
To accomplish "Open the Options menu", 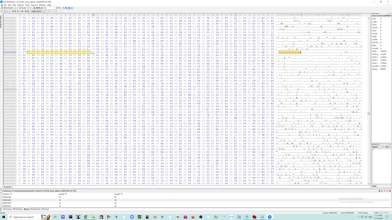I will [21, 5].
